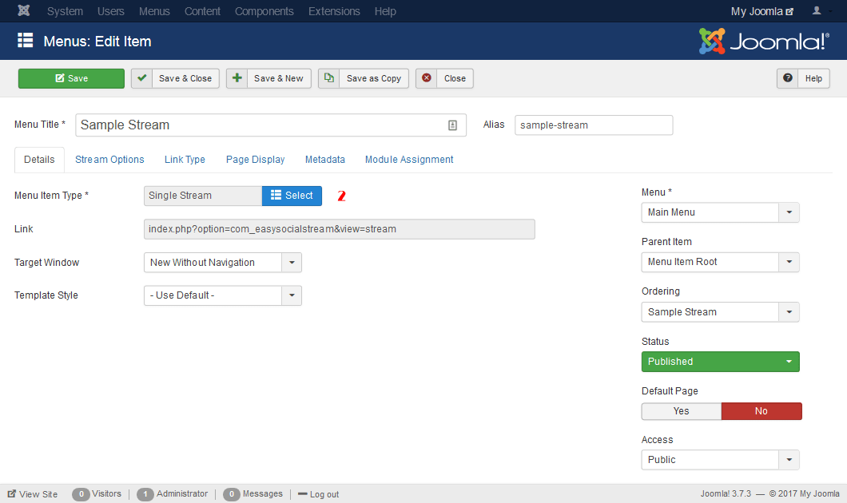
Task: Open the Template Style dropdown
Action: coord(223,295)
